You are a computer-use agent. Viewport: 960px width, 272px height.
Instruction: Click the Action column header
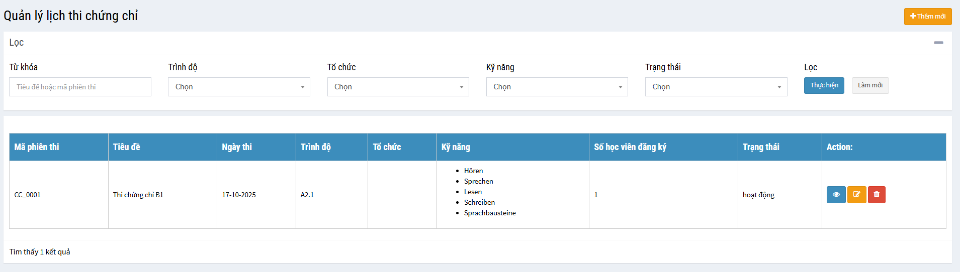(839, 147)
